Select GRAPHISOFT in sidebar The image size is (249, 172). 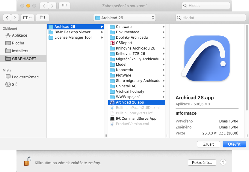click(x=23, y=59)
